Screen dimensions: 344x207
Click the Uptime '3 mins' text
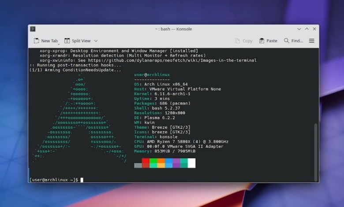click(162, 99)
